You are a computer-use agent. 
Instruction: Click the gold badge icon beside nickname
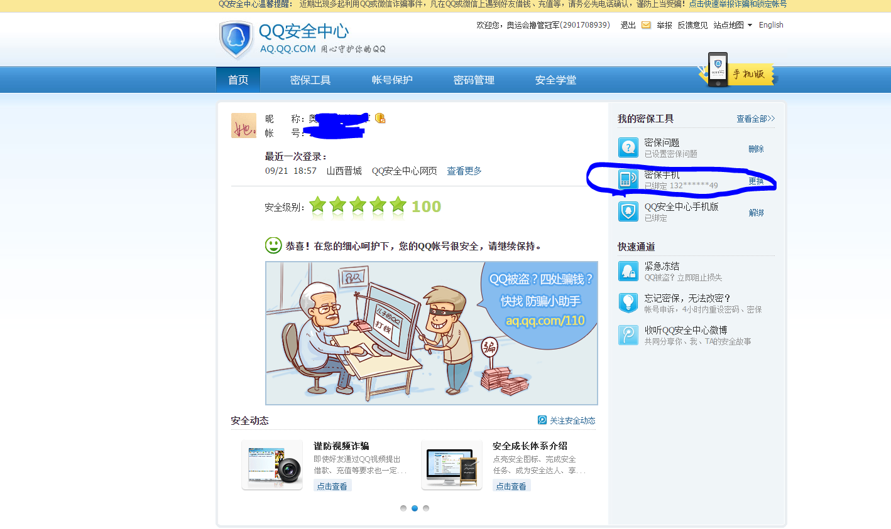click(x=380, y=118)
